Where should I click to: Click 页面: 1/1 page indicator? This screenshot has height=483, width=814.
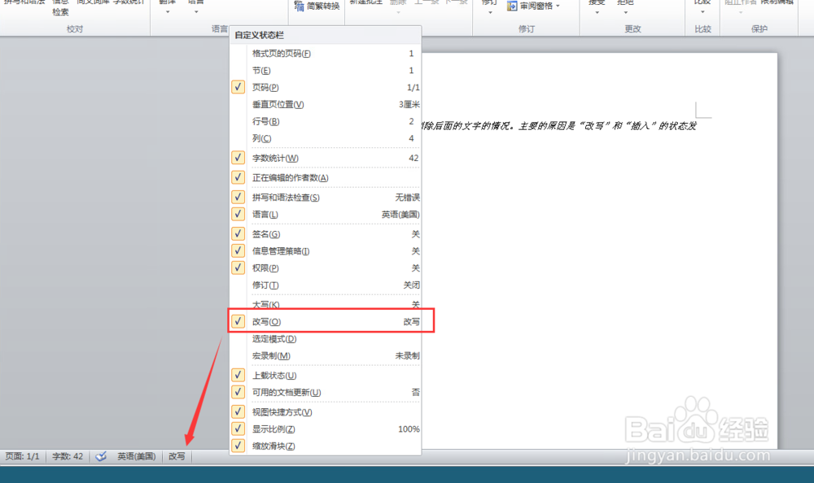click(x=22, y=456)
